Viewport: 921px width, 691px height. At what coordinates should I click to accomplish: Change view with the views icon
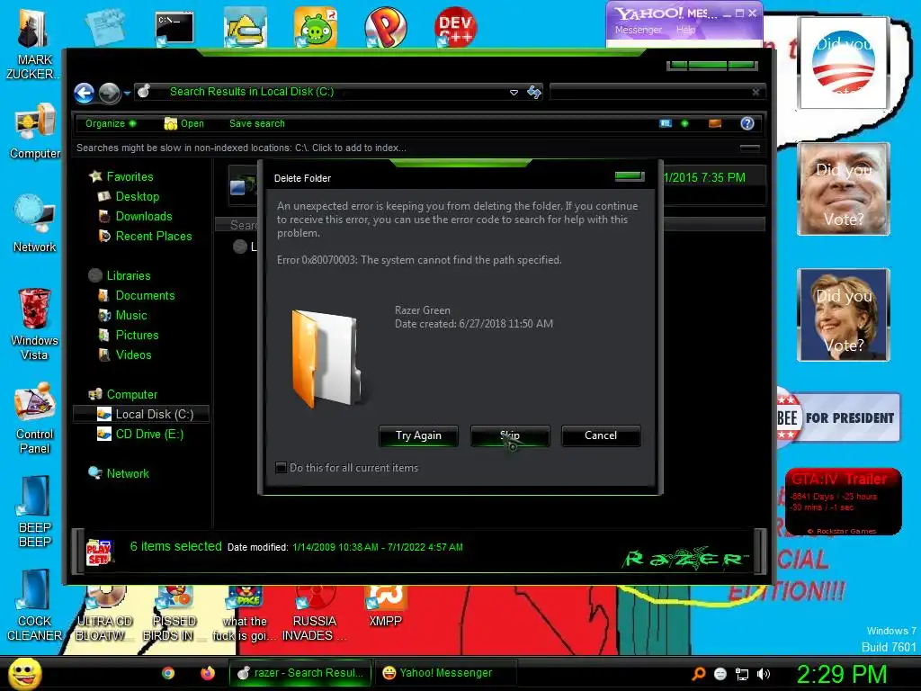pos(666,123)
